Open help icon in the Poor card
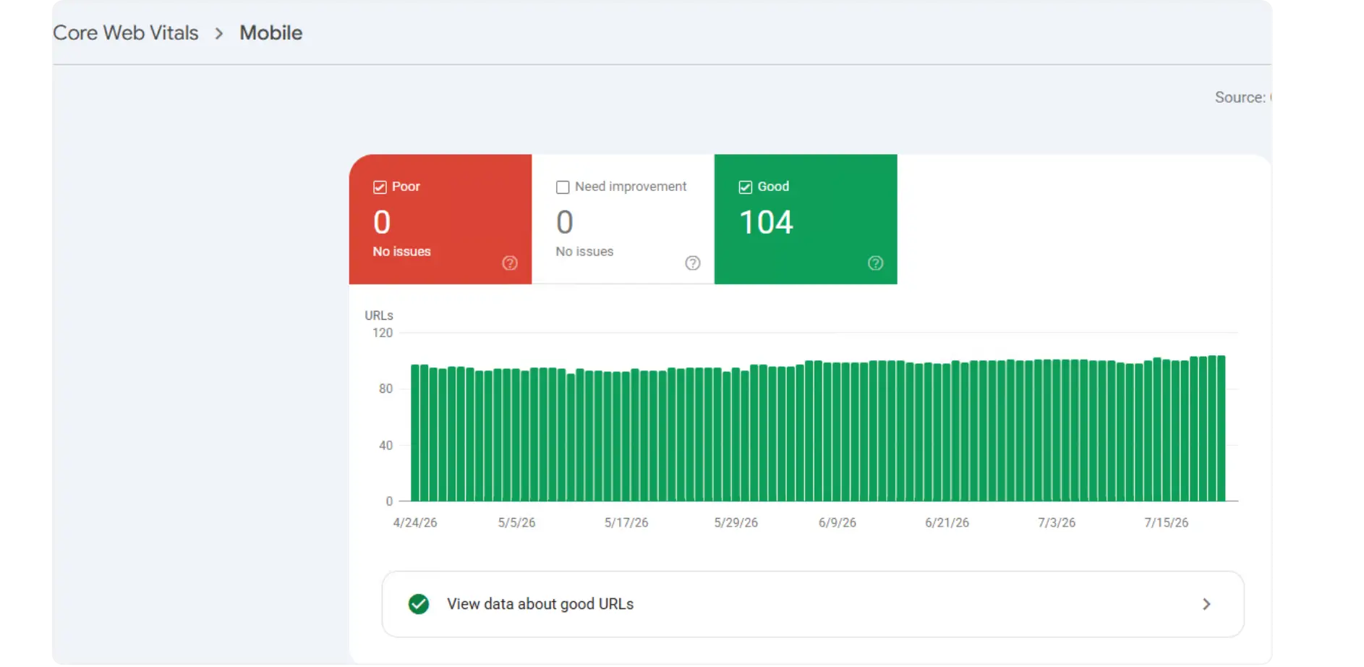The height and width of the screenshot is (667, 1364). (x=510, y=263)
